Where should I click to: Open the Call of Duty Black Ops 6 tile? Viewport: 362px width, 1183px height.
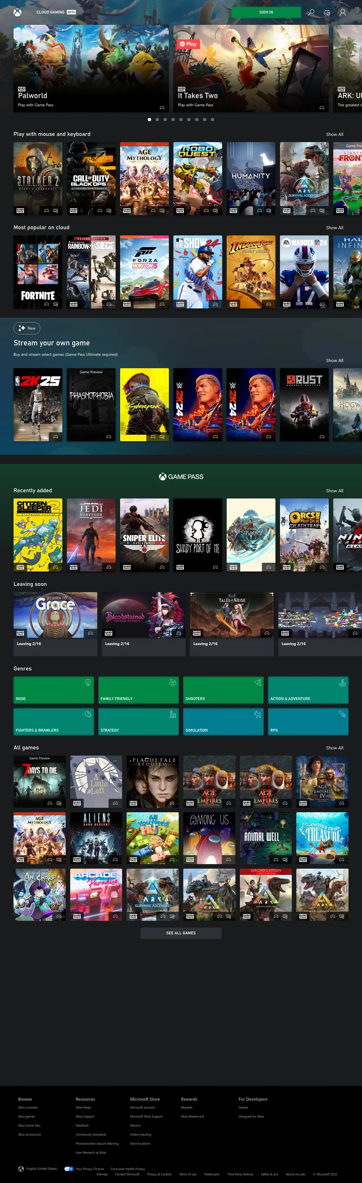click(x=91, y=178)
